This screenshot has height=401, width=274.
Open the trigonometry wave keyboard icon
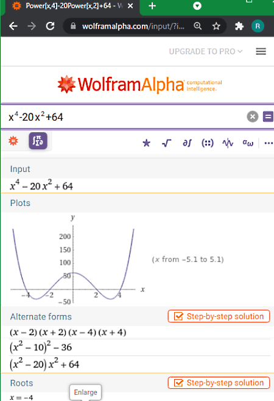coord(228,143)
